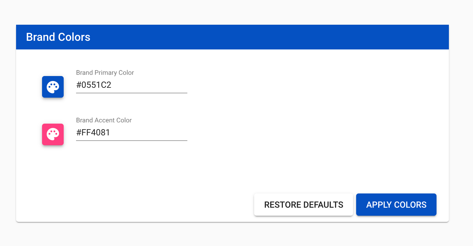Open the blue primary color palette picker
Viewport: 473px width, 246px height.
click(53, 87)
